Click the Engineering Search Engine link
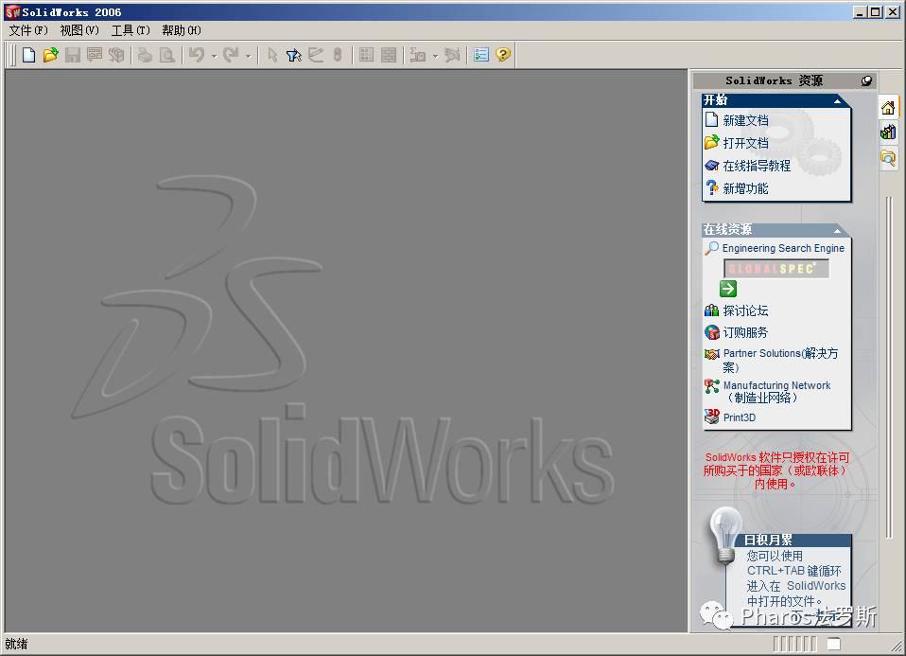This screenshot has width=906, height=656. click(783, 248)
